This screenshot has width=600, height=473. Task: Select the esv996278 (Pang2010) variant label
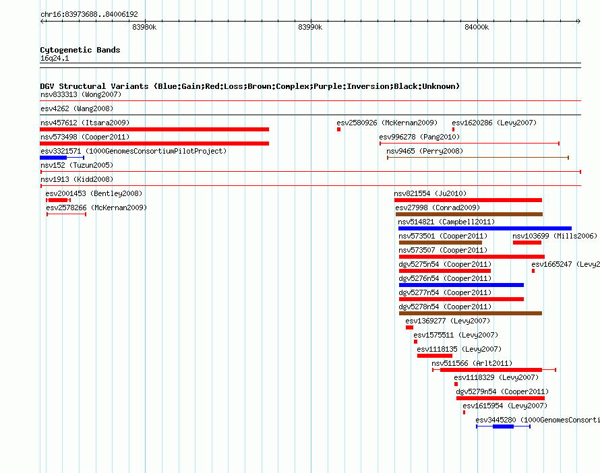click(419, 137)
